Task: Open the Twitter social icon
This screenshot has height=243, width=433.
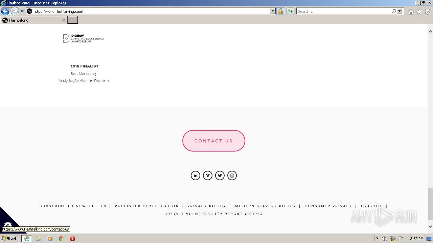Action: pyautogui.click(x=220, y=175)
